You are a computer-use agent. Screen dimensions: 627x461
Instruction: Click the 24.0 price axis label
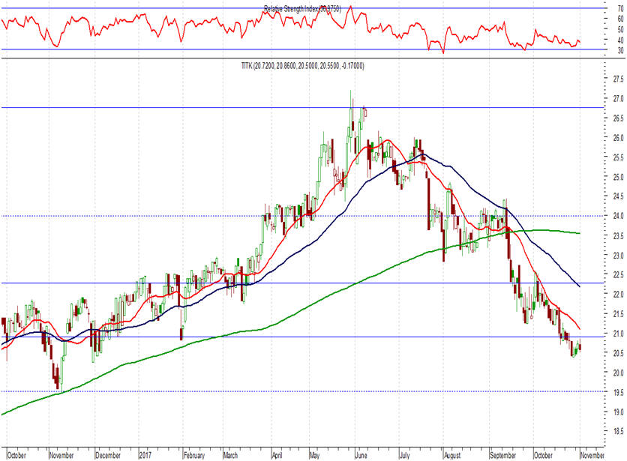tap(618, 216)
